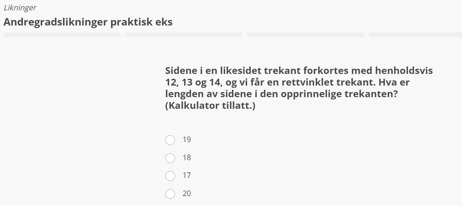Open the Likninger category link

[x=20, y=8]
